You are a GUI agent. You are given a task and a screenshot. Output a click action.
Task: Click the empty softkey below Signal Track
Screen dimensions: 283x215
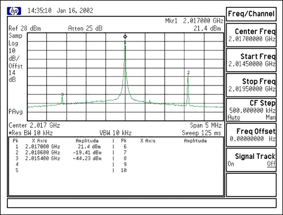(x=251, y=185)
